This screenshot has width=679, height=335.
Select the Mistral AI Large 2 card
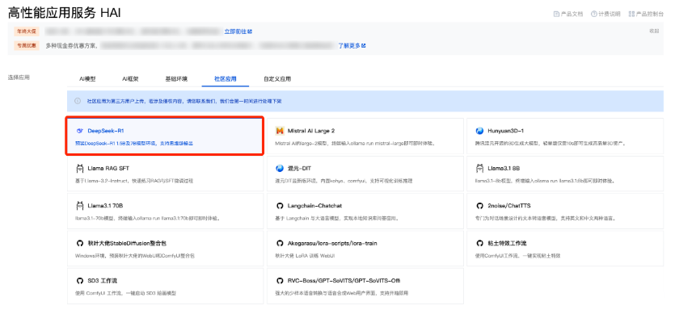365,136
